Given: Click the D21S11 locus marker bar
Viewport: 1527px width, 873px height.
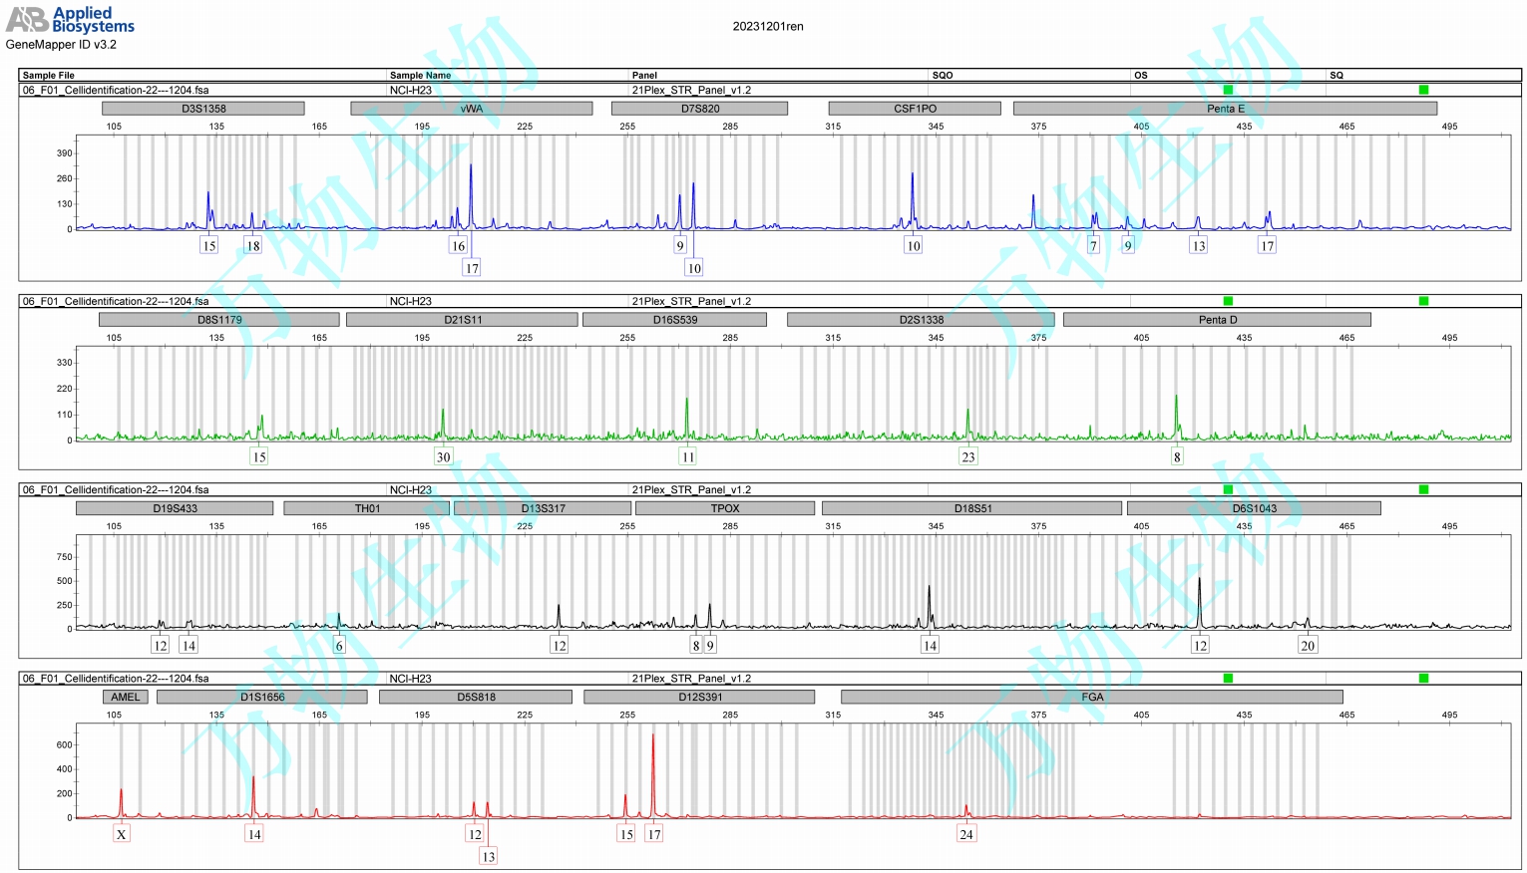Looking at the screenshot, I should pyautogui.click(x=463, y=320).
